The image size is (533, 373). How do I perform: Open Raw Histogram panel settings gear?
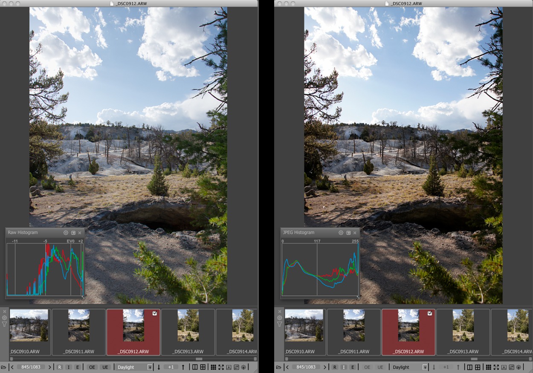click(66, 233)
